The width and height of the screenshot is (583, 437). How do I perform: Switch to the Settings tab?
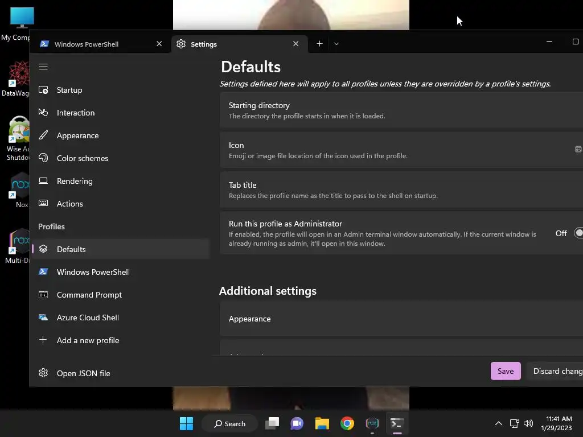(x=240, y=44)
